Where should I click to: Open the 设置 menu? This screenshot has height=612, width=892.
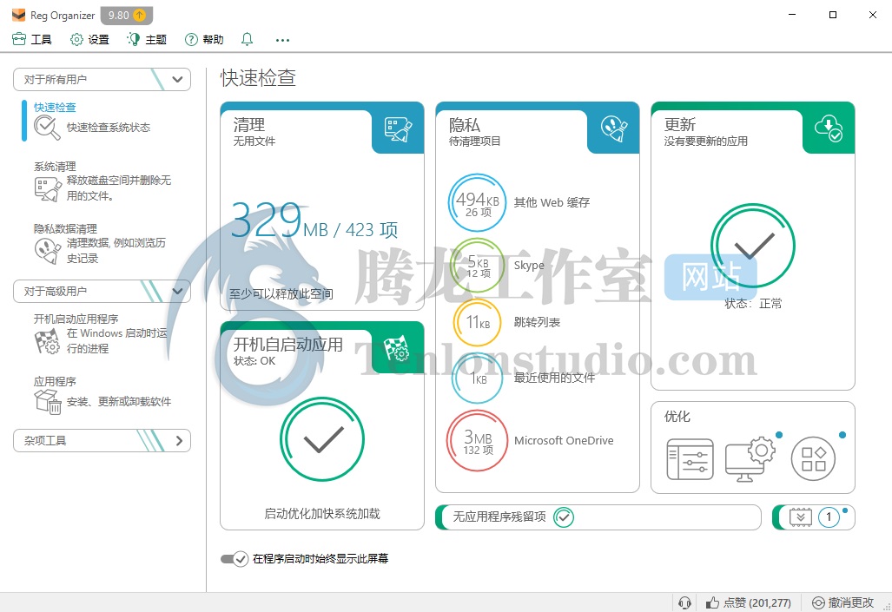(x=89, y=39)
